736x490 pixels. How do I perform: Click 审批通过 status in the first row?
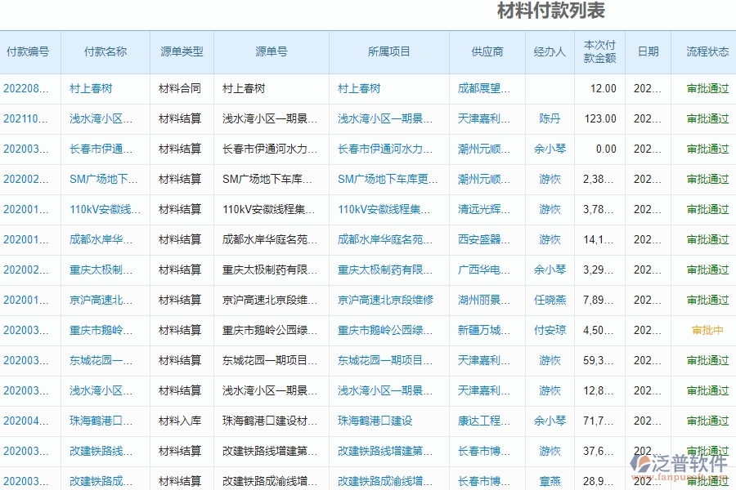click(x=705, y=88)
